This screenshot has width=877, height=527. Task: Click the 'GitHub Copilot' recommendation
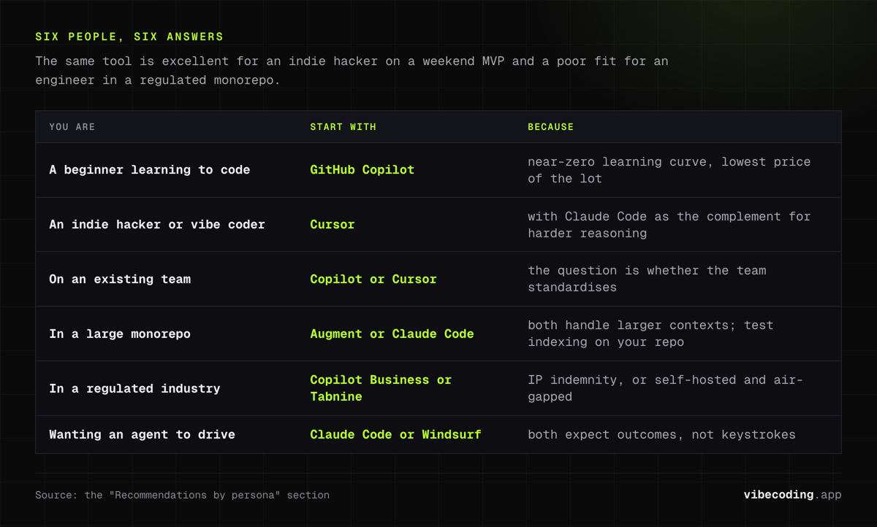point(362,170)
